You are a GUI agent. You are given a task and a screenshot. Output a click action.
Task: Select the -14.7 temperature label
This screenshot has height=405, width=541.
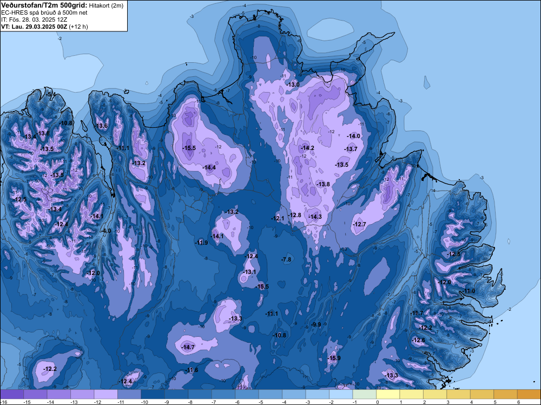(188, 347)
